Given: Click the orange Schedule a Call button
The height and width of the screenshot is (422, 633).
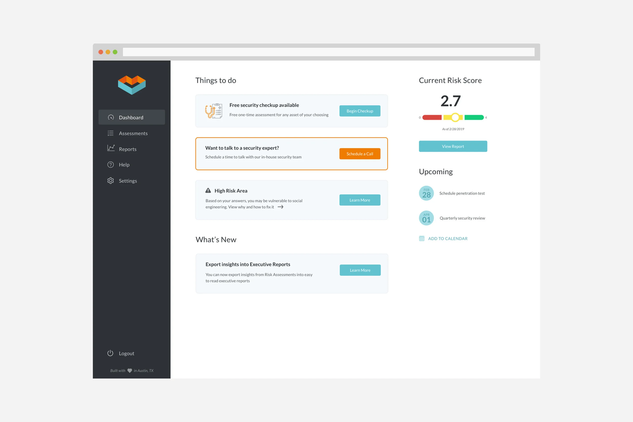Looking at the screenshot, I should coord(360,154).
